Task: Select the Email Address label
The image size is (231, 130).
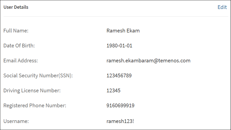Action: [21, 61]
